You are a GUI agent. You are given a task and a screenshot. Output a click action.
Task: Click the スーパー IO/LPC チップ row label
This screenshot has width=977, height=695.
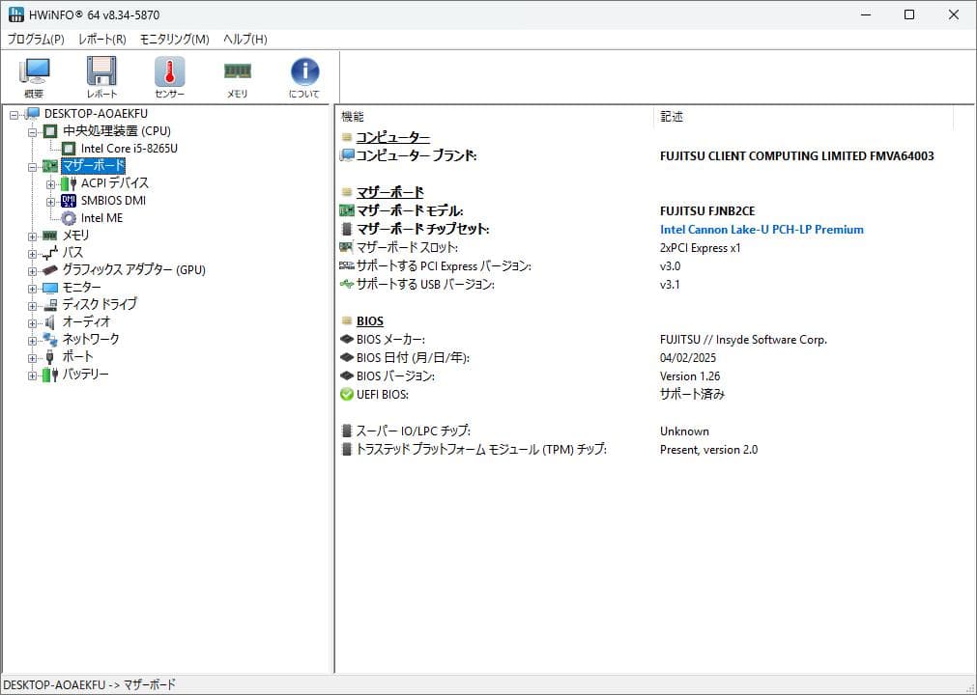coord(413,431)
